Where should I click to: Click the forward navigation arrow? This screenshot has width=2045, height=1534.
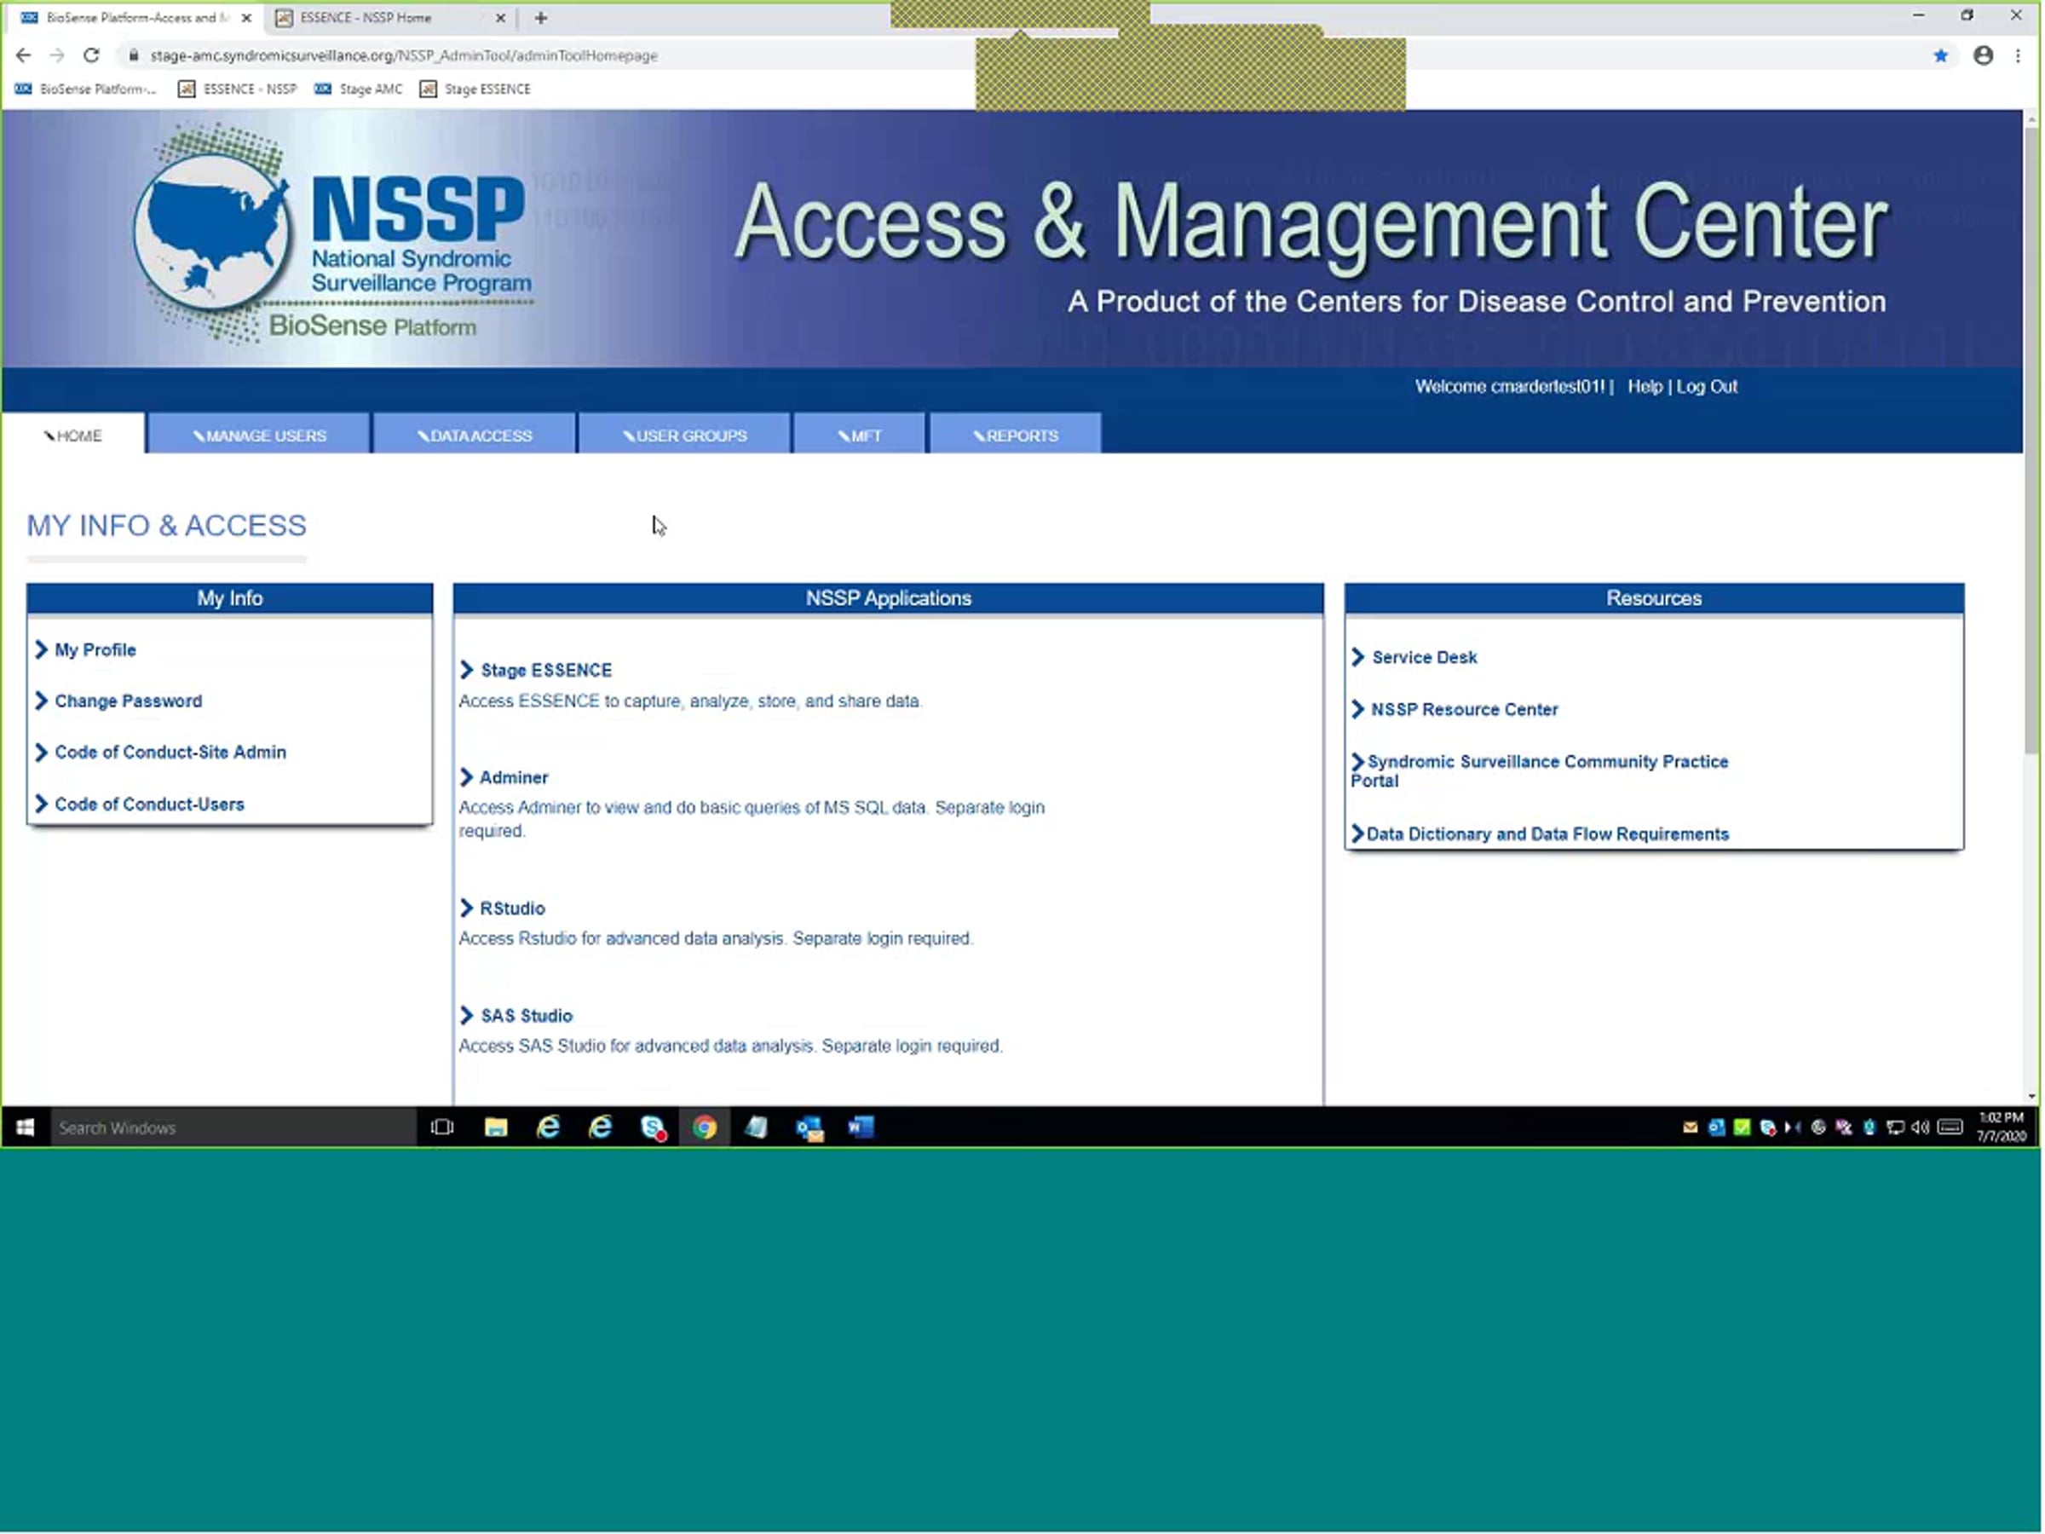(x=57, y=55)
